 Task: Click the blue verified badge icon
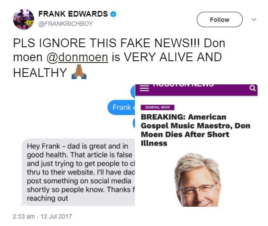point(113,14)
